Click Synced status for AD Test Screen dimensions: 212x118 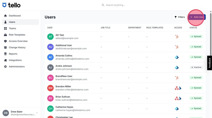click(196, 36)
